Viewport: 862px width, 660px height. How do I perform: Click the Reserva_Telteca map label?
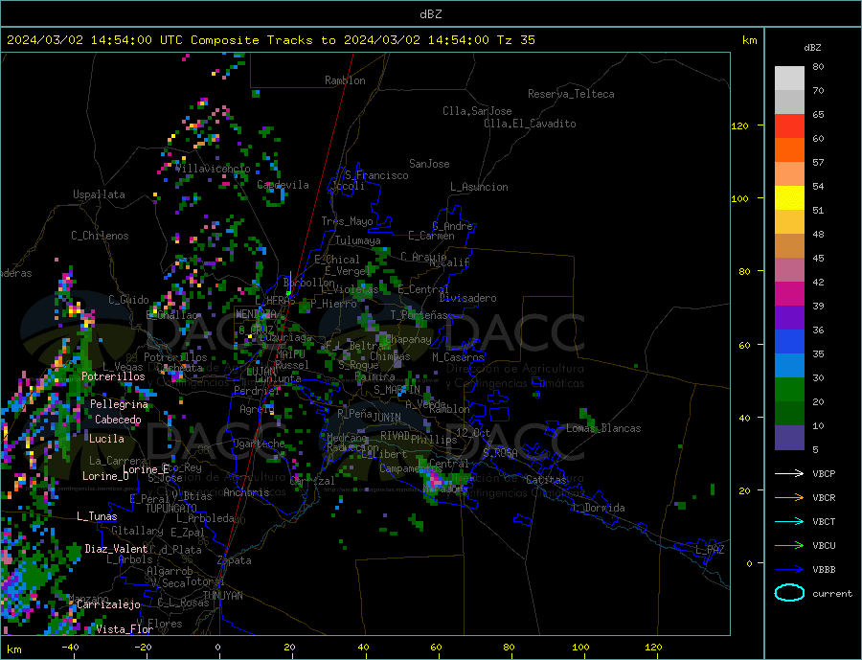point(571,94)
